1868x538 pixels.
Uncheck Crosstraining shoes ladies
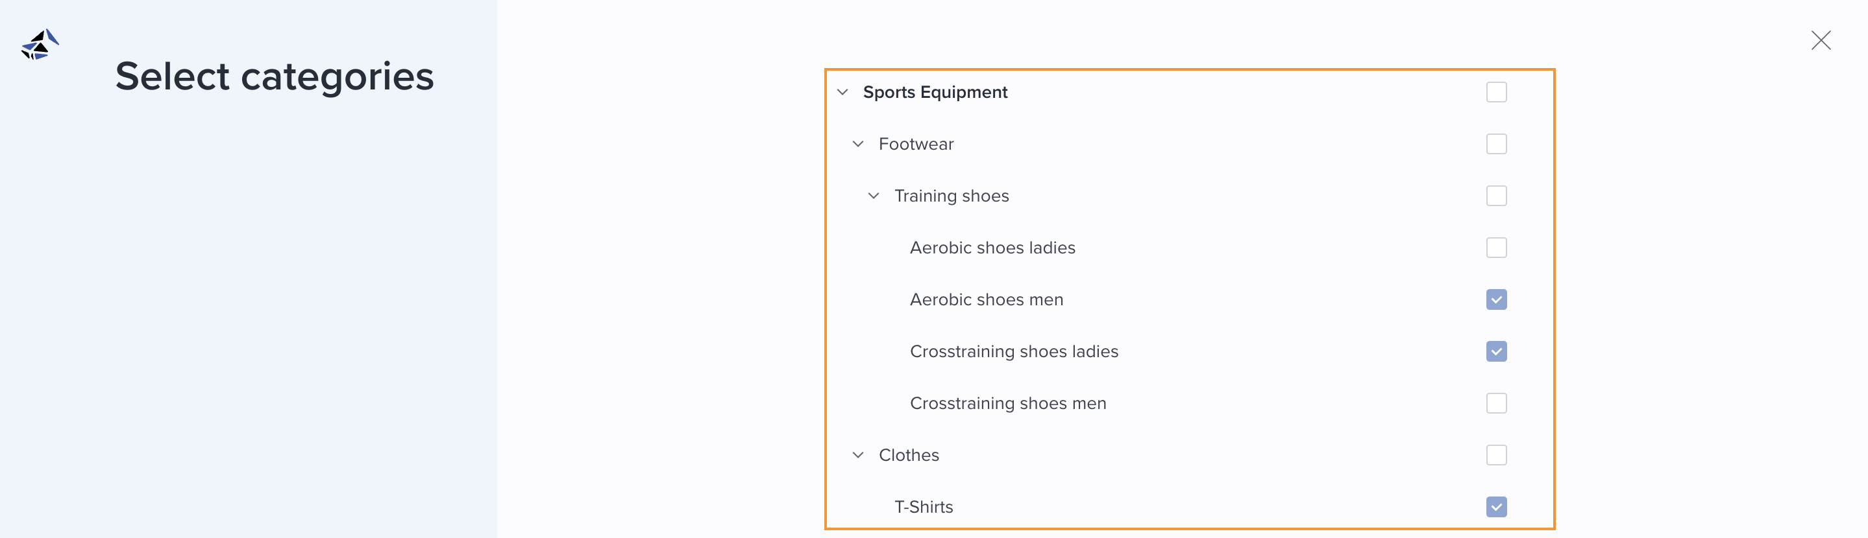tap(1496, 351)
